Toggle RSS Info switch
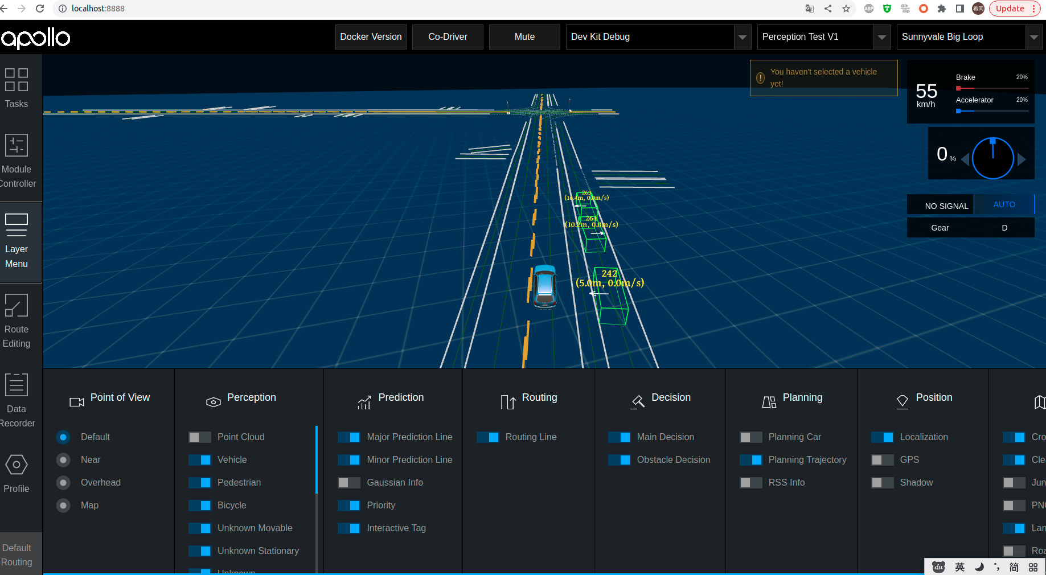Image resolution: width=1046 pixels, height=575 pixels. click(751, 483)
